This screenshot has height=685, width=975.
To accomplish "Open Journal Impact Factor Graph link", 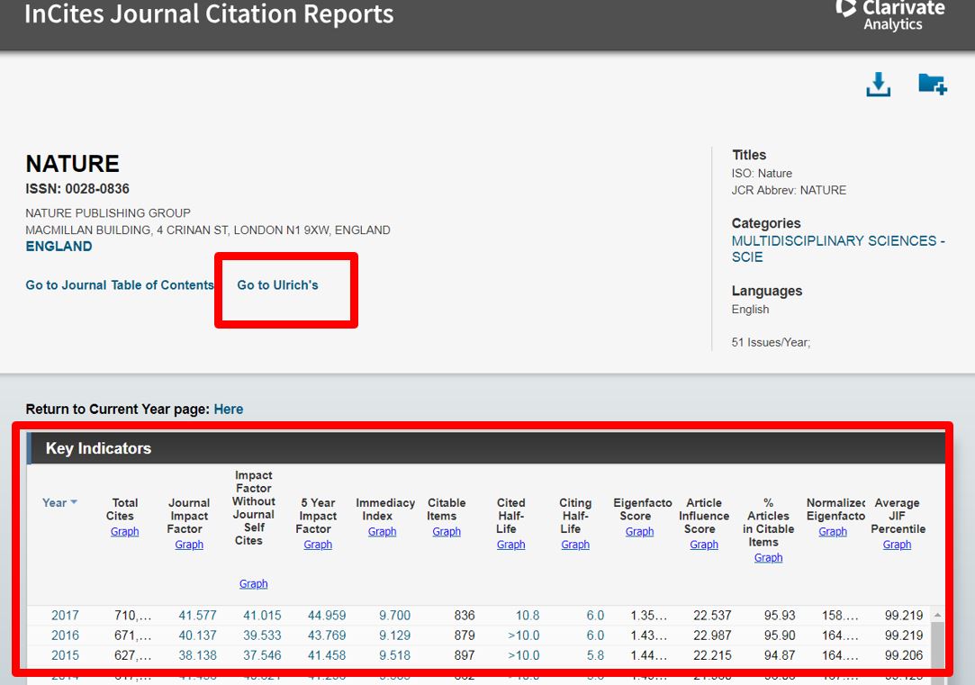I will [189, 545].
